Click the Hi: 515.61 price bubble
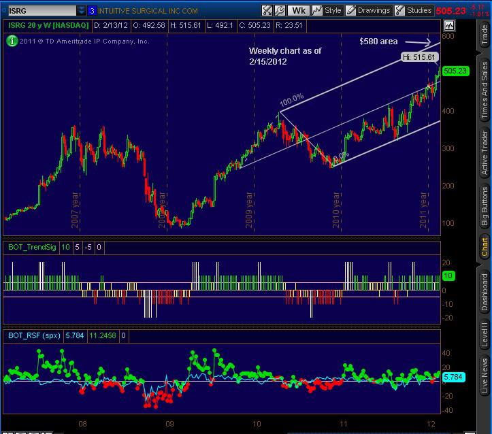 tap(419, 57)
